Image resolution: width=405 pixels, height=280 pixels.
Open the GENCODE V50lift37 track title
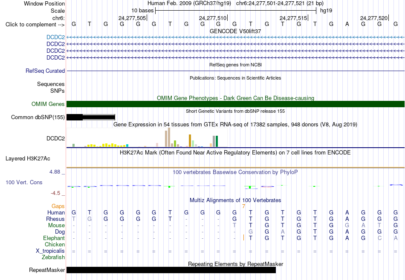click(235, 31)
